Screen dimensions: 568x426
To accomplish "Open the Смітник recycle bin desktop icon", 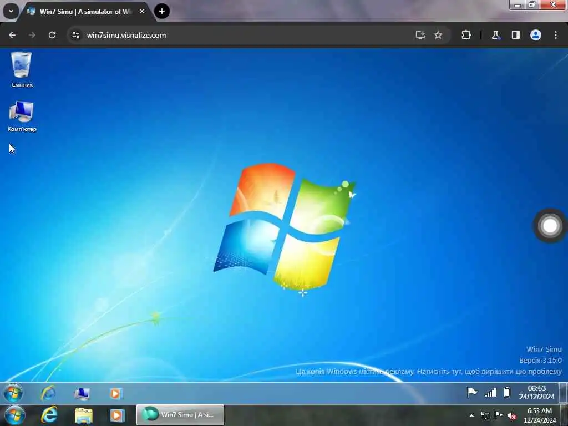I will pos(22,69).
